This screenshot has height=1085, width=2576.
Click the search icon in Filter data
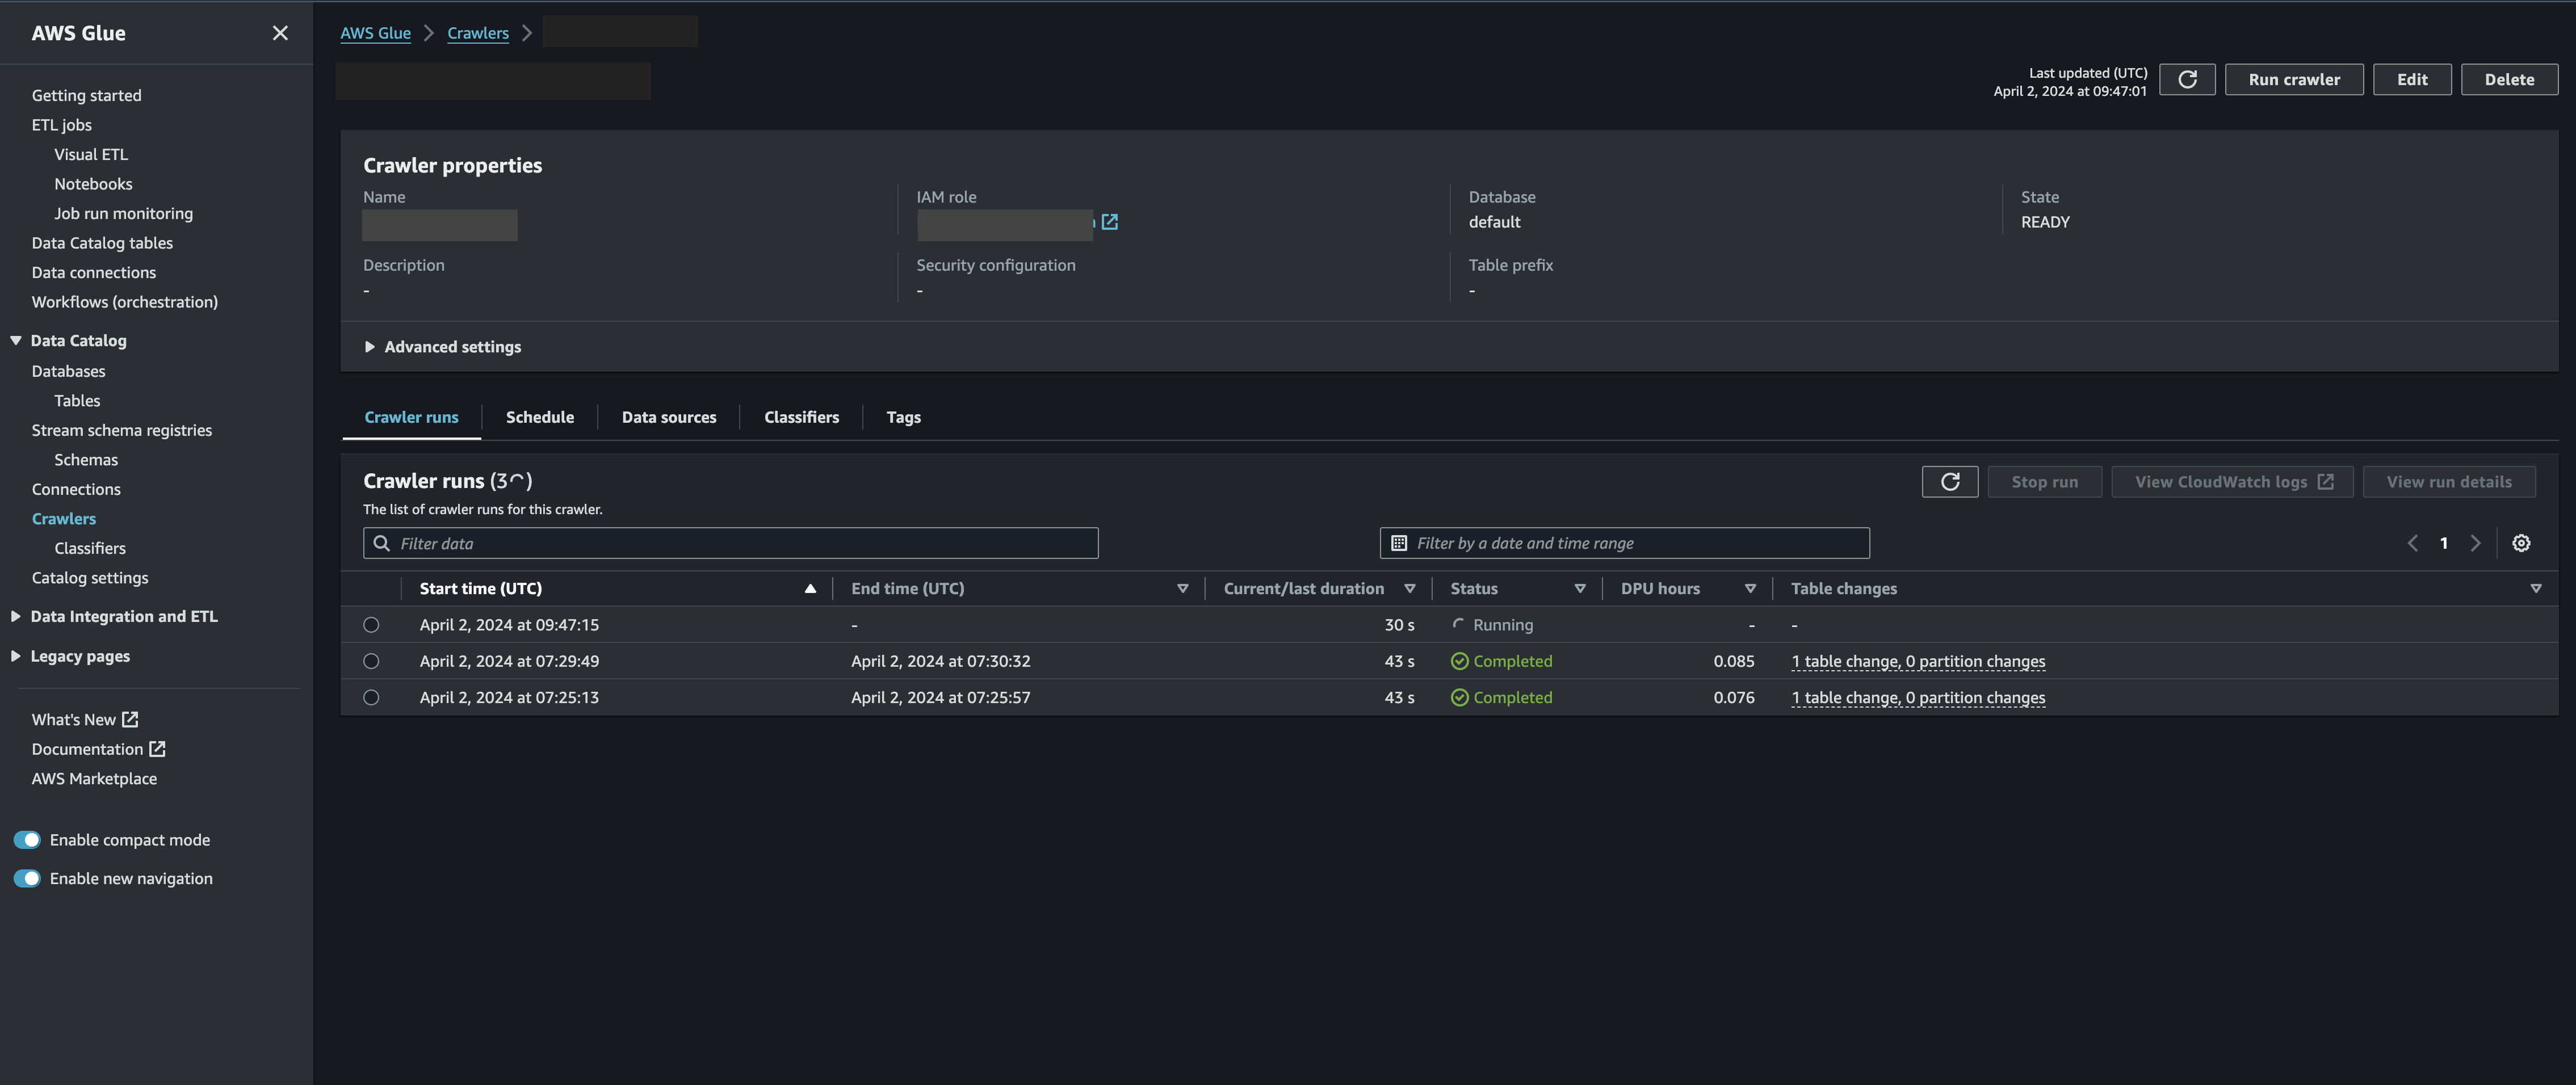coord(381,543)
